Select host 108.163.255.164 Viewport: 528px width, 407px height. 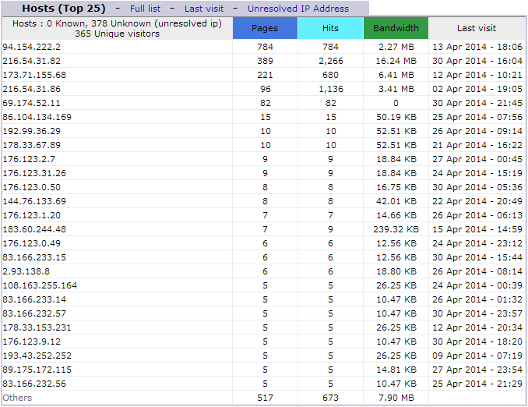[40, 285]
